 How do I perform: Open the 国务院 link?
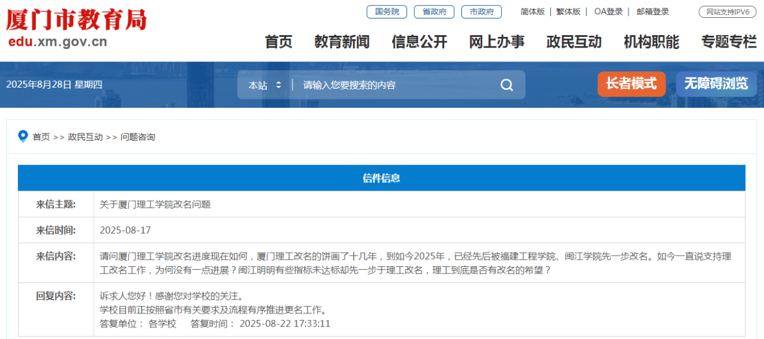[387, 12]
